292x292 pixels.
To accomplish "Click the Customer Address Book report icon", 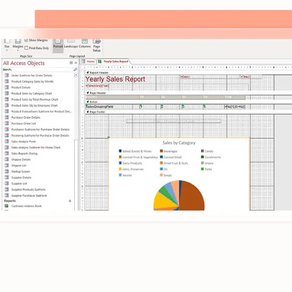I will click(6, 206).
